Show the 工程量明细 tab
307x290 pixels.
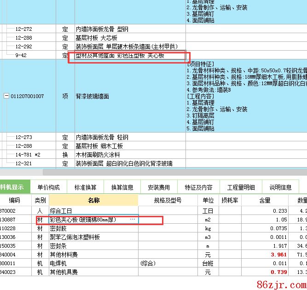[241, 187]
